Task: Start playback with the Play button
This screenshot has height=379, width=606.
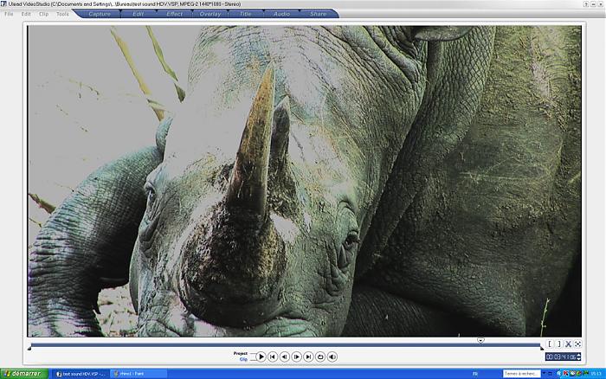Action: (x=261, y=357)
